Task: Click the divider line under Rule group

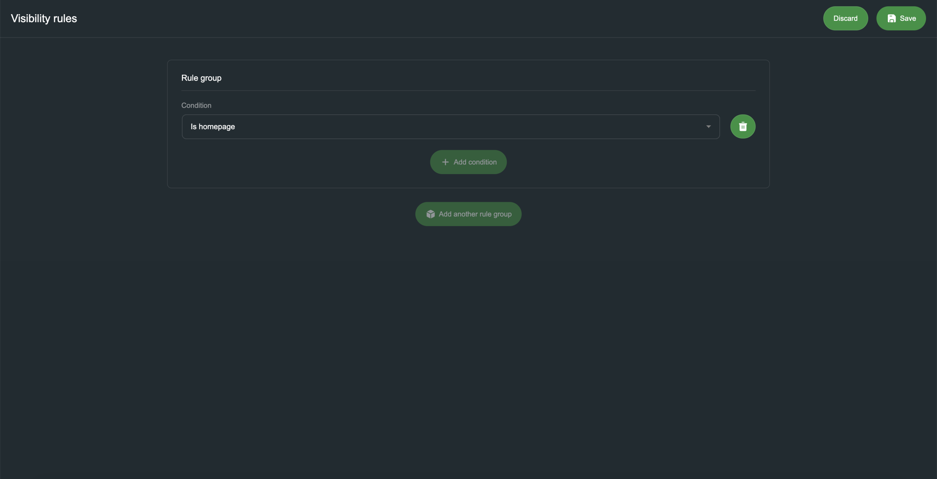Action: (x=468, y=90)
